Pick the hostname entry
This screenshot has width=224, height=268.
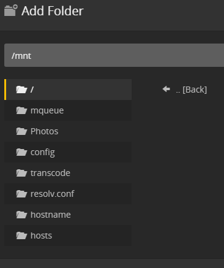(68, 215)
